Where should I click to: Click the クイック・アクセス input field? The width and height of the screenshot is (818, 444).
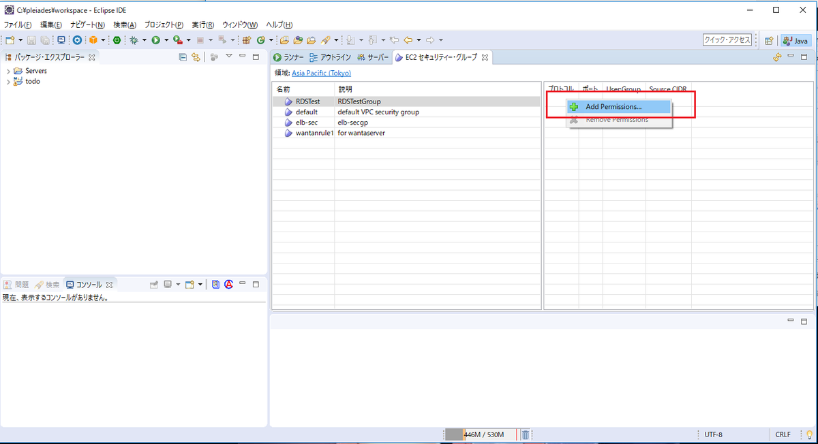(727, 40)
